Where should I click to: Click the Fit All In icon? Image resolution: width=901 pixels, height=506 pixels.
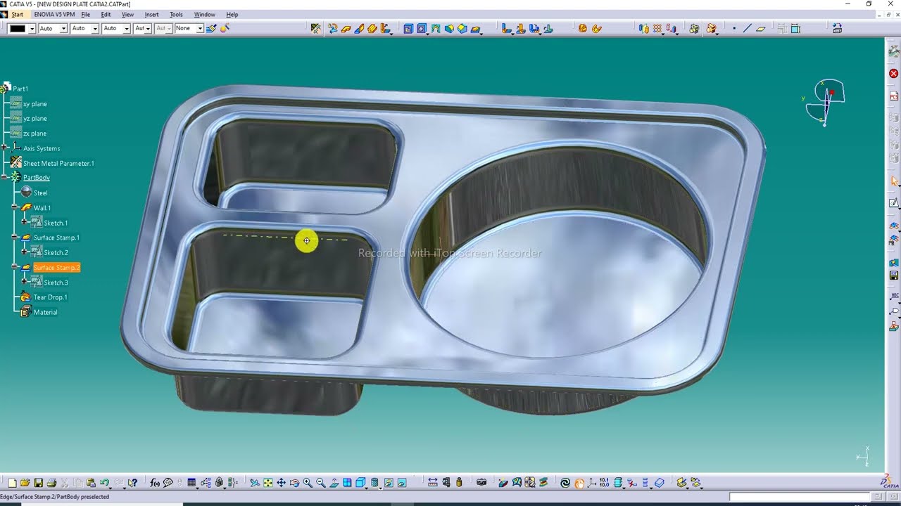[268, 483]
